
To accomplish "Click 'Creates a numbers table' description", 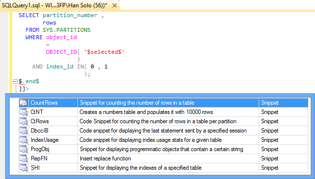I will pyautogui.click(x=146, y=112).
